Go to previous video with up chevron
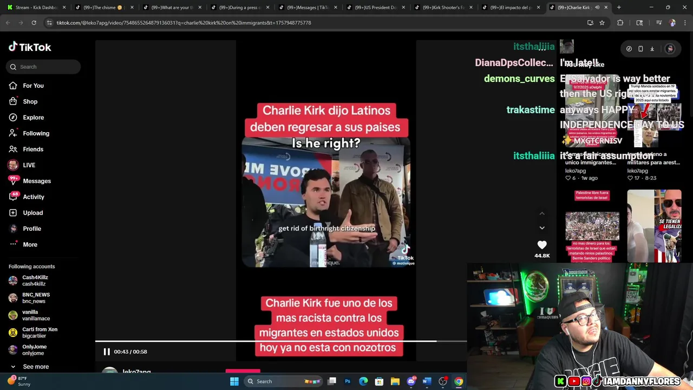693x390 pixels. pyautogui.click(x=542, y=213)
